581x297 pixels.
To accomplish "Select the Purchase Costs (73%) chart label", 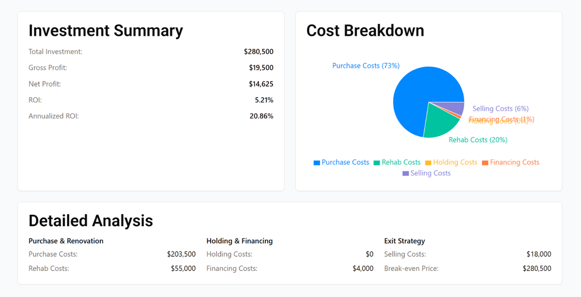I will coord(366,66).
